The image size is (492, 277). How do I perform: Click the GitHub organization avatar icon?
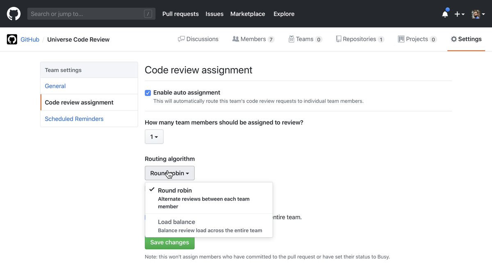pyautogui.click(x=12, y=39)
